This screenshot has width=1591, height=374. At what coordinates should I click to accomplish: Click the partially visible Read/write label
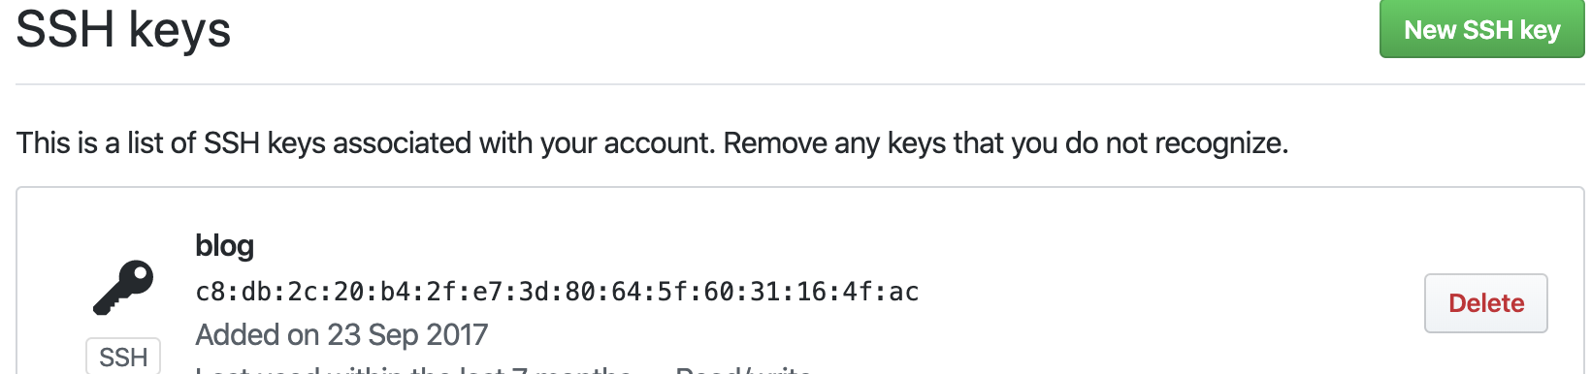743,369
